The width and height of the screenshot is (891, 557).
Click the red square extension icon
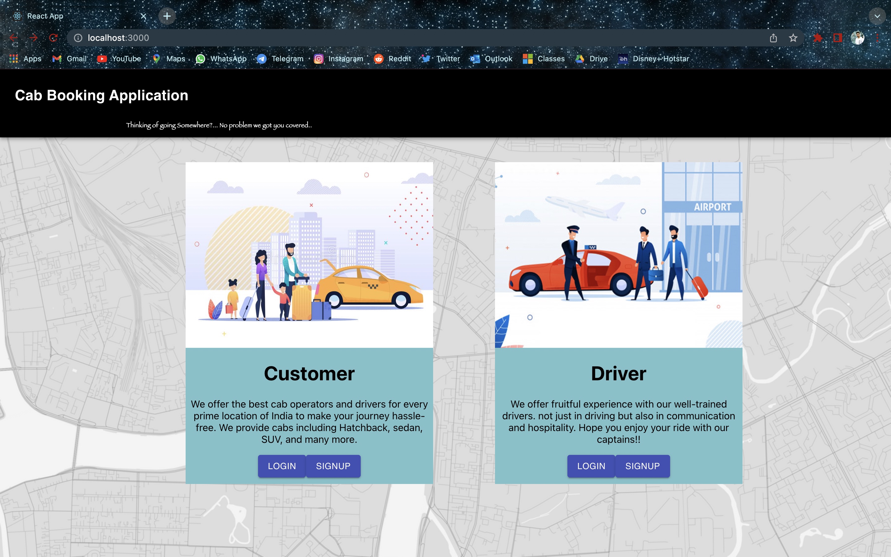(837, 38)
